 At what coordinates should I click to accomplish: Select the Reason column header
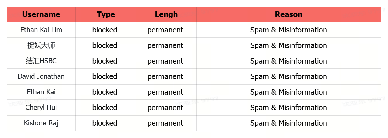click(x=288, y=15)
